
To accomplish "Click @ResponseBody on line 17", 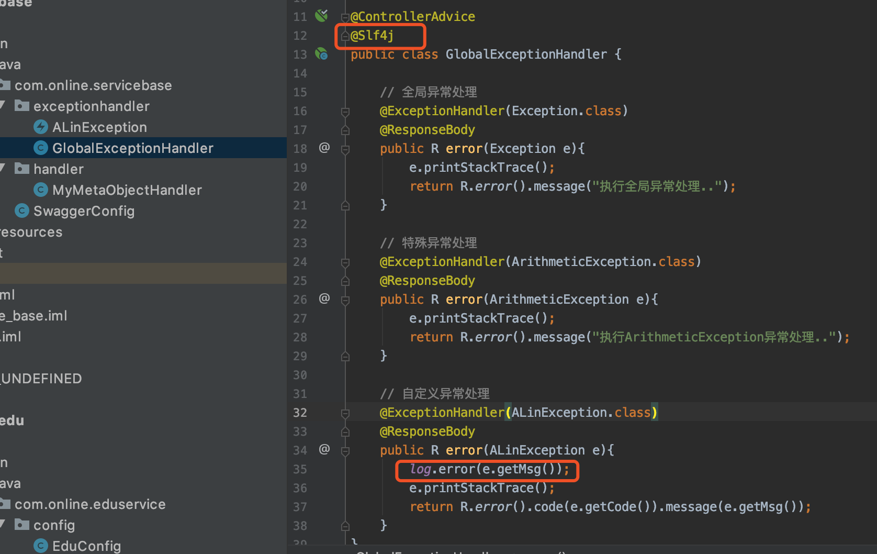I will (428, 129).
